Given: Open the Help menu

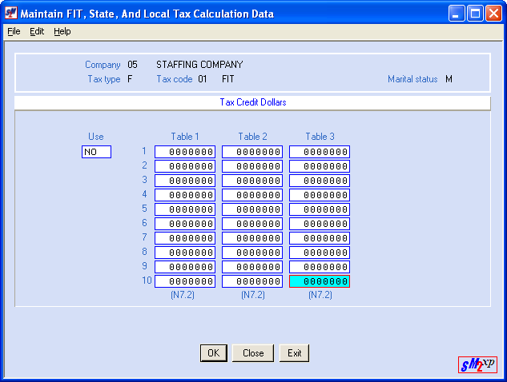Looking at the screenshot, I should pyautogui.click(x=62, y=31).
